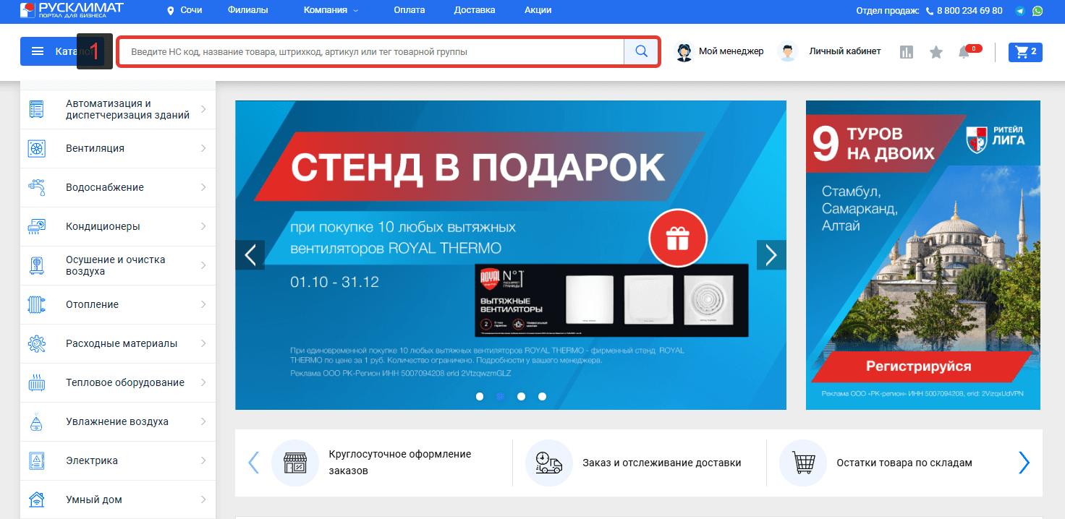Click the Расходные материалы gear icon

click(36, 343)
